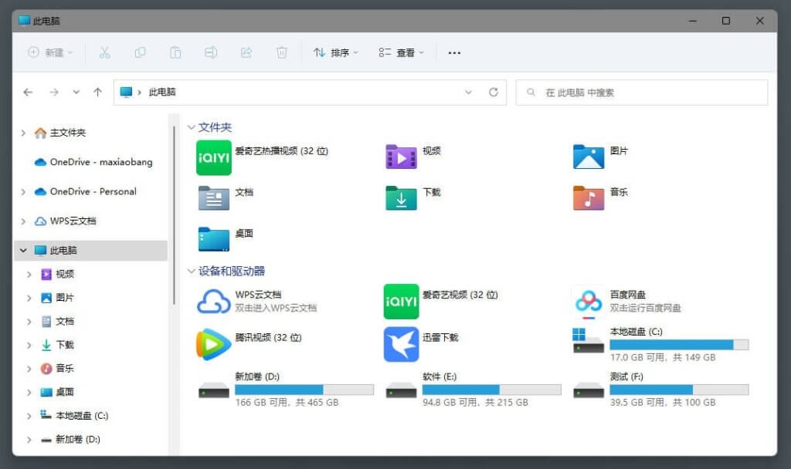Select the 腾讯视频 (32 位) icon

point(213,345)
